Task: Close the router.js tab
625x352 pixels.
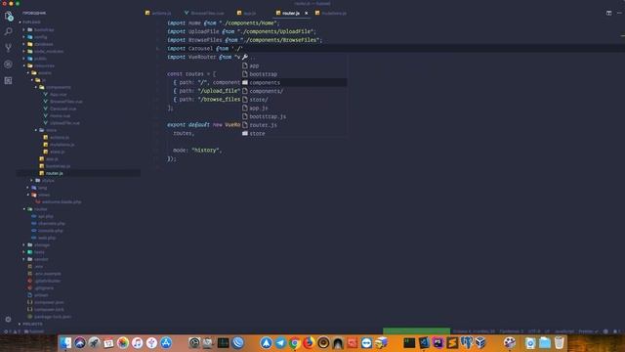Action: [x=306, y=13]
